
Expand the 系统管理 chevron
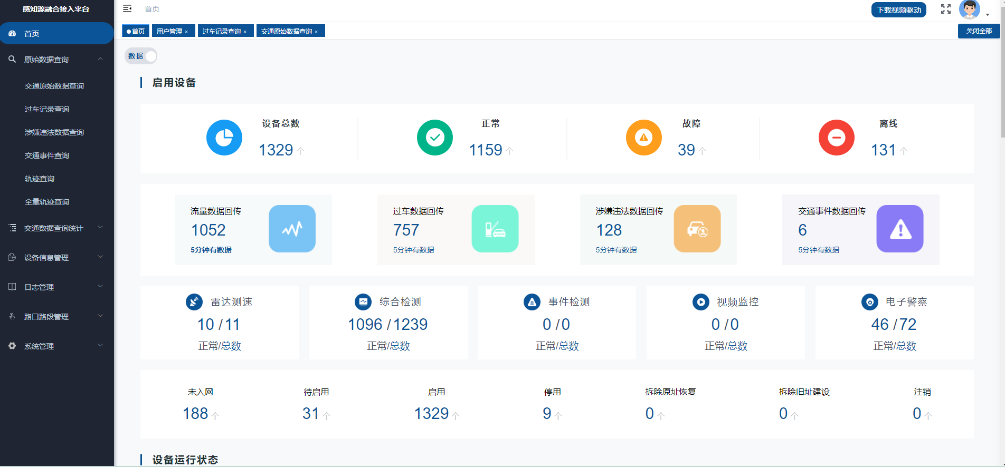100,345
